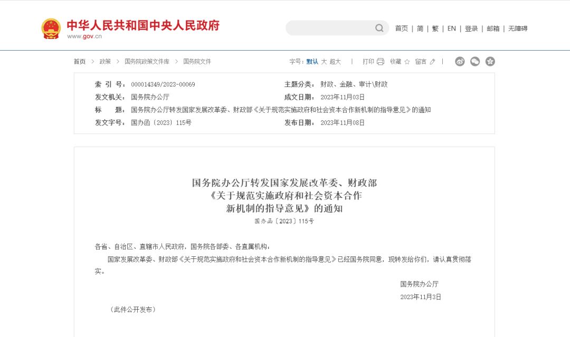
Task: Click index number 000014349/2023-00069
Action: [x=163, y=84]
